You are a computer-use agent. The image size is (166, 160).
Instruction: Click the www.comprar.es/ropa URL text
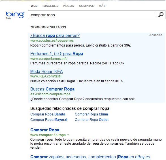[x=48, y=135]
